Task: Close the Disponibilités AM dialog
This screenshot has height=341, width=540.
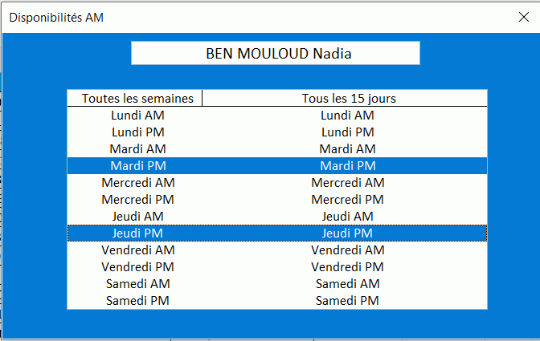Action: [524, 17]
